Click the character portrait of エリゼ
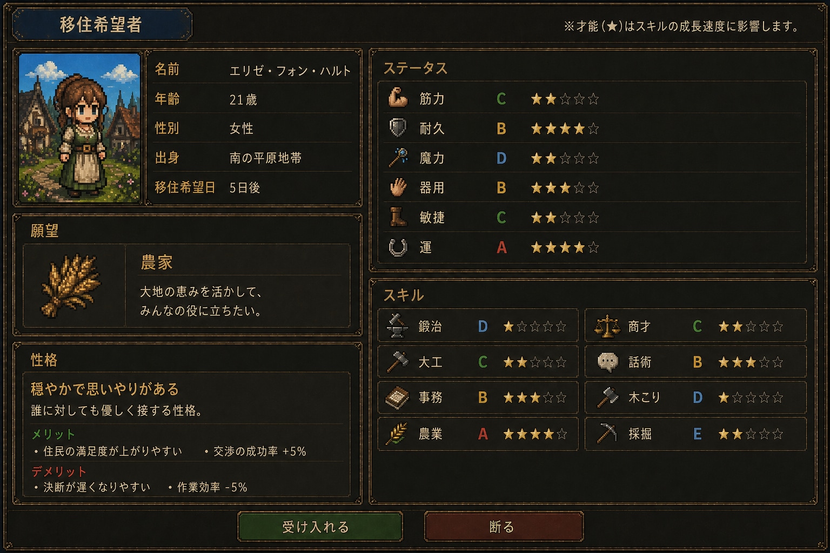Screen dimensions: 830x553 (79, 127)
